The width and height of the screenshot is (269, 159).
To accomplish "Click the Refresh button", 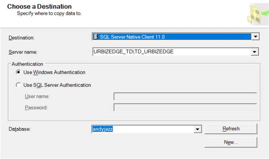I will click(x=231, y=129).
